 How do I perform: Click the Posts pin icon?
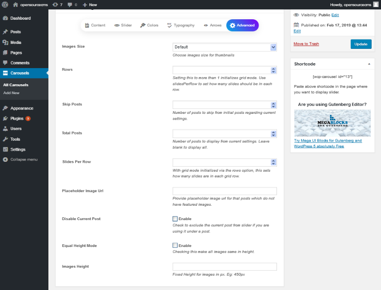pyautogui.click(x=5, y=32)
